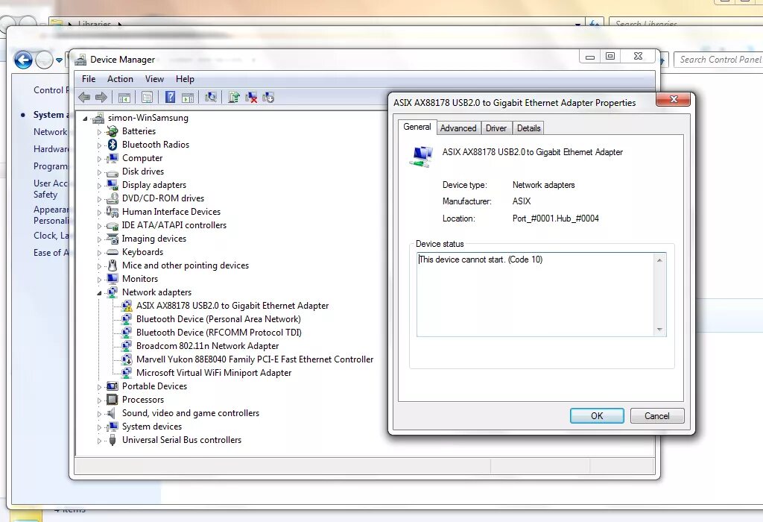Select the General tab
The image size is (763, 522).
pos(417,127)
